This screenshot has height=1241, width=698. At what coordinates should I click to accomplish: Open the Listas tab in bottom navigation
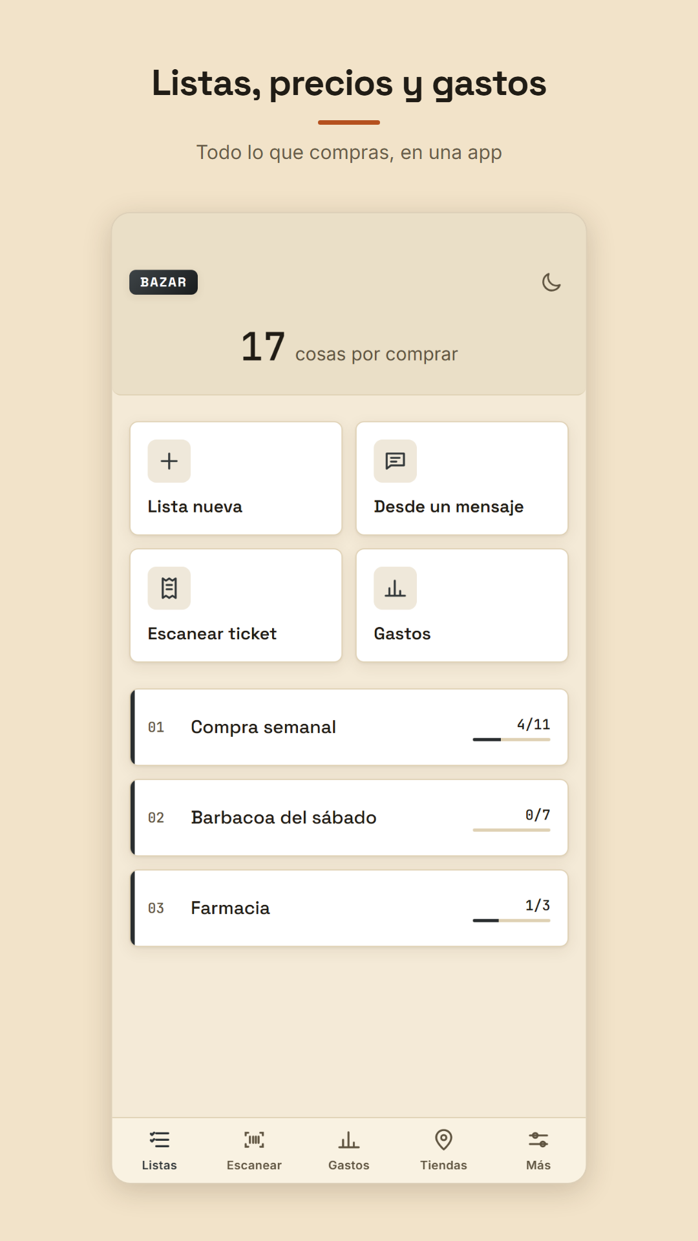pos(160,1151)
